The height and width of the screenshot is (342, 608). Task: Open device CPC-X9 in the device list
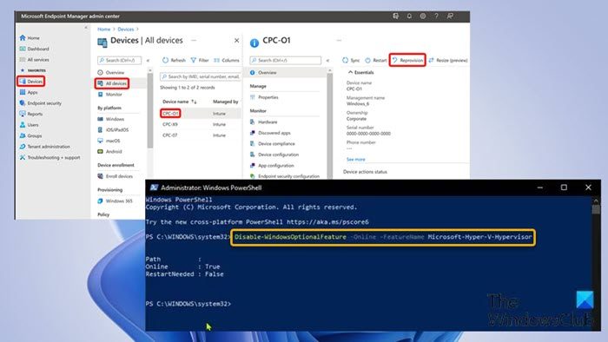pos(170,124)
